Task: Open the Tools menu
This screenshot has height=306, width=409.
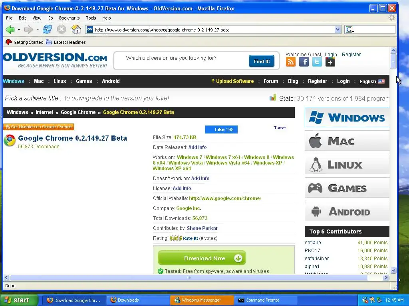Action: click(x=91, y=18)
